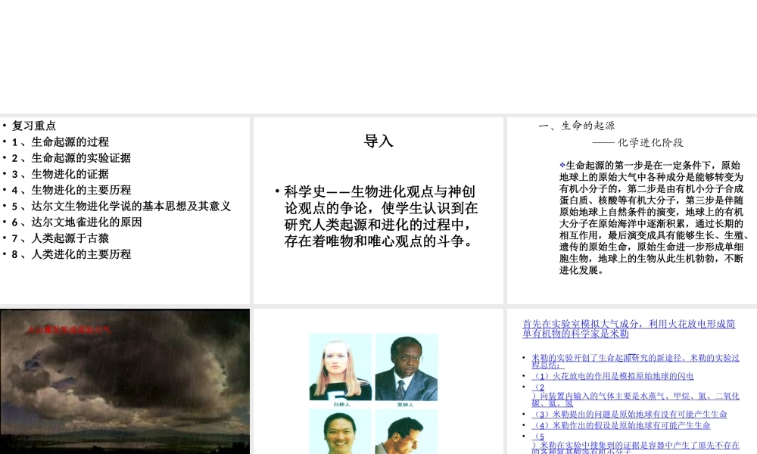
Task: Click line 3、生物进化的证据
Action: (61, 174)
